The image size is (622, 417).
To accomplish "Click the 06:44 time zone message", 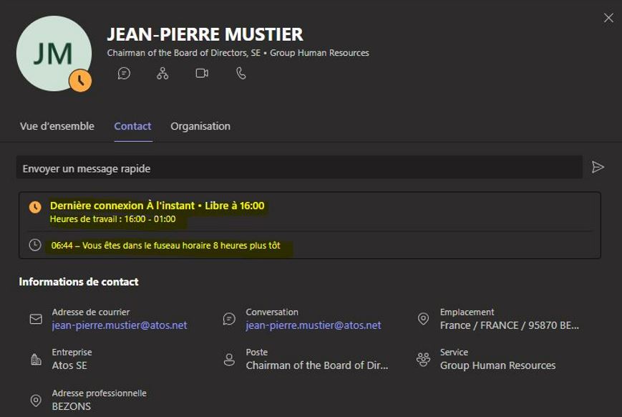I will tap(166, 246).
